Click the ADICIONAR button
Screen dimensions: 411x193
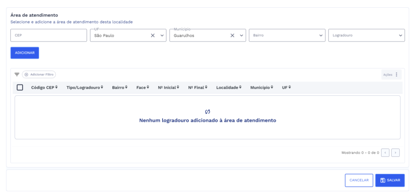(25, 53)
